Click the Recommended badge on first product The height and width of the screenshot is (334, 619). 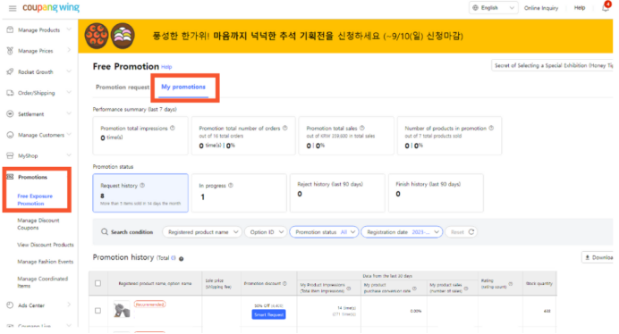pyautogui.click(x=149, y=304)
